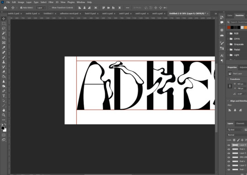Toggle the Auto-Select checkbox

point(21,8)
